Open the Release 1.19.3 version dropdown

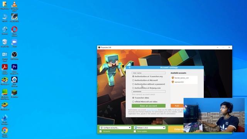point(149,128)
